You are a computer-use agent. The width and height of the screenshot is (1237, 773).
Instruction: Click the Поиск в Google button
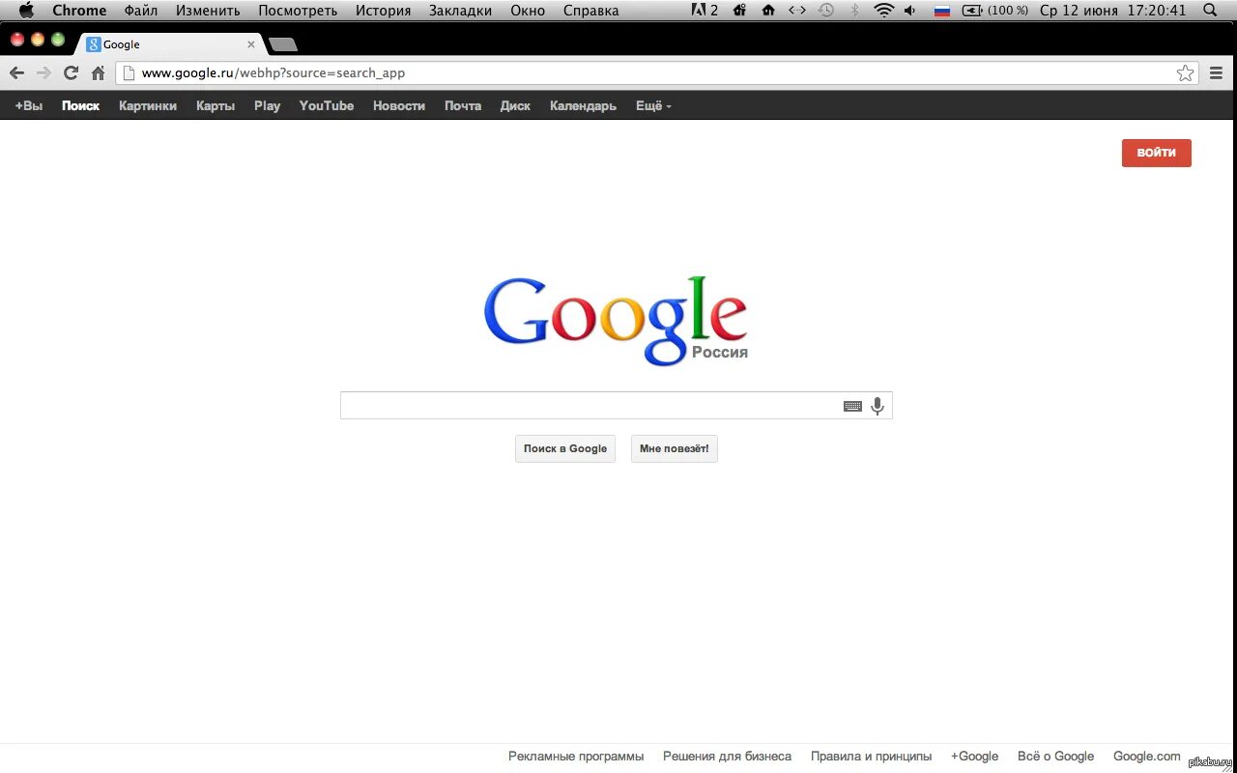click(565, 448)
